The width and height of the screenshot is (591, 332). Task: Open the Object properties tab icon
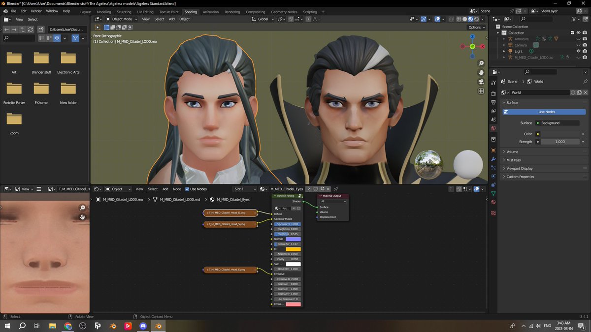click(x=493, y=150)
